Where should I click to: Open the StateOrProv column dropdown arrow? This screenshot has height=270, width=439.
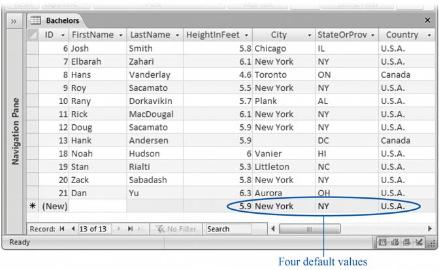pos(372,35)
